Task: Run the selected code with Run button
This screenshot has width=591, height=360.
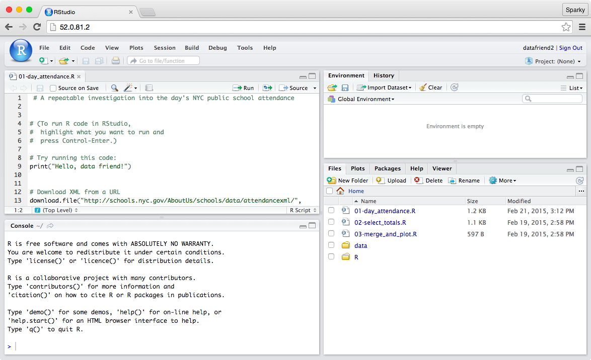Action: [243, 88]
